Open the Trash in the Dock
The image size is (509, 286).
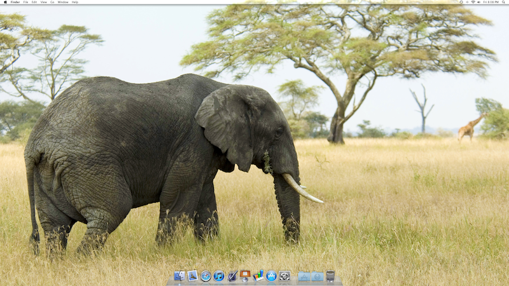(330, 276)
